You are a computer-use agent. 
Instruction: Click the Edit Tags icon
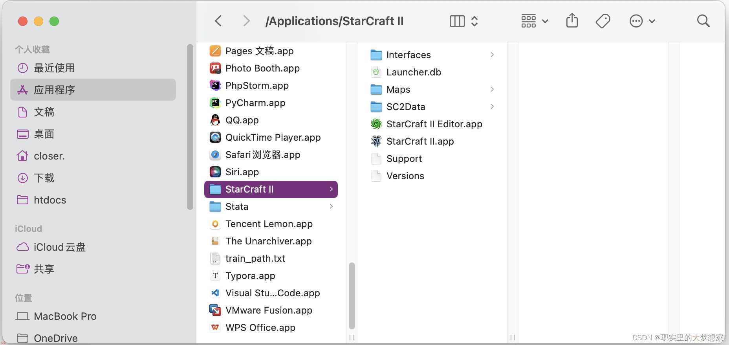603,21
